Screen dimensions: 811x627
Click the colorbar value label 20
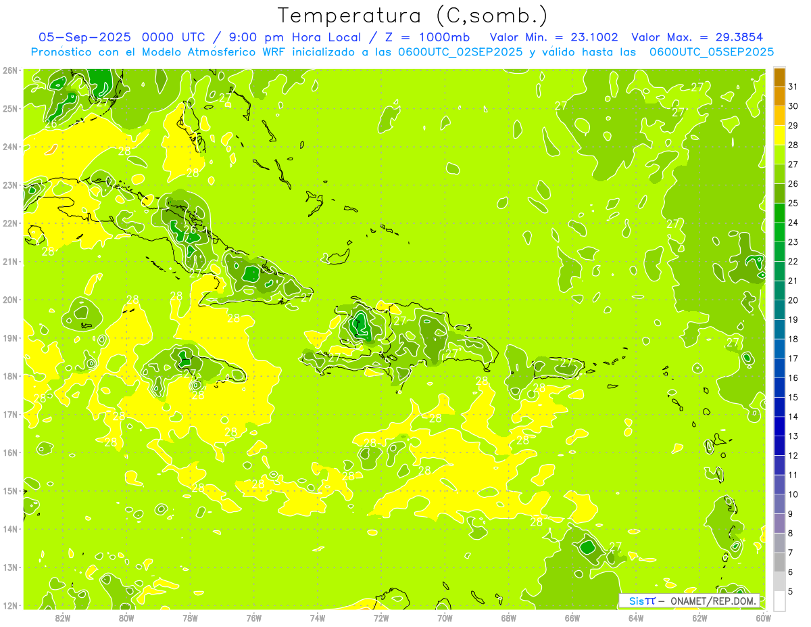793,300
